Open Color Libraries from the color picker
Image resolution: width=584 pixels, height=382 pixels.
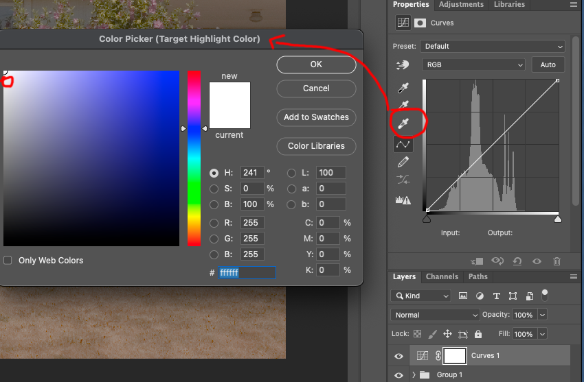[x=316, y=146]
